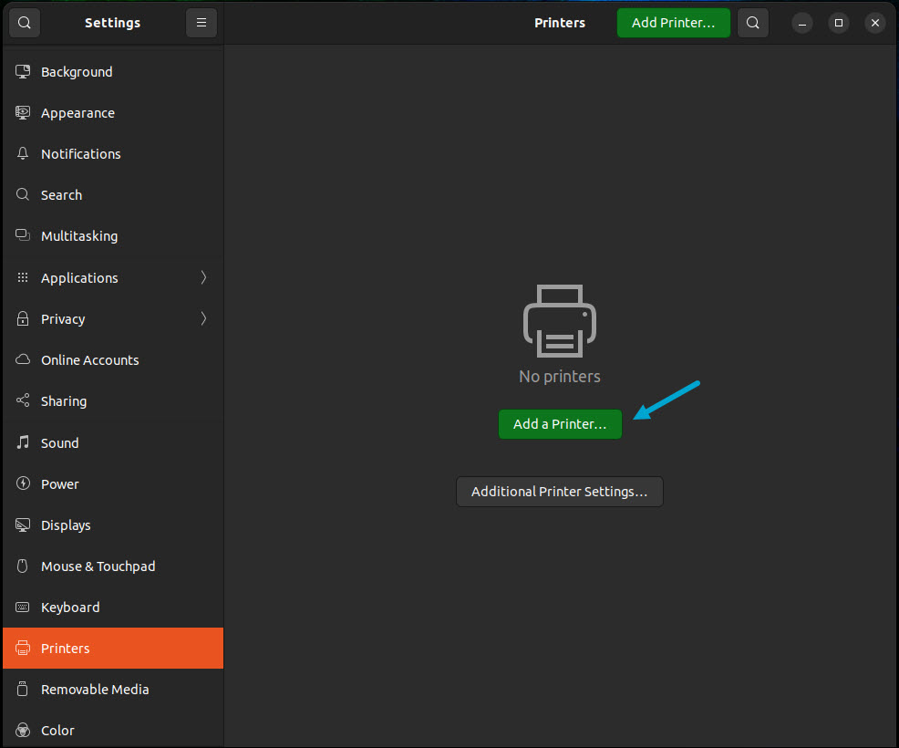Click the green Add Printer header button
This screenshot has width=899, height=748.
tap(673, 22)
